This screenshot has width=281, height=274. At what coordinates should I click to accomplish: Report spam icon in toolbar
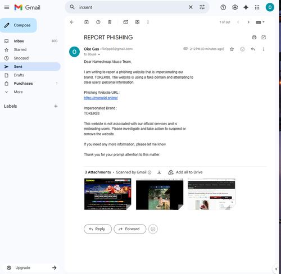click(98, 22)
